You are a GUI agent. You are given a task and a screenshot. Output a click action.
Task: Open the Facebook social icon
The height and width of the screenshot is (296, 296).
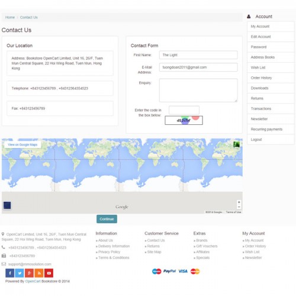tap(10, 273)
